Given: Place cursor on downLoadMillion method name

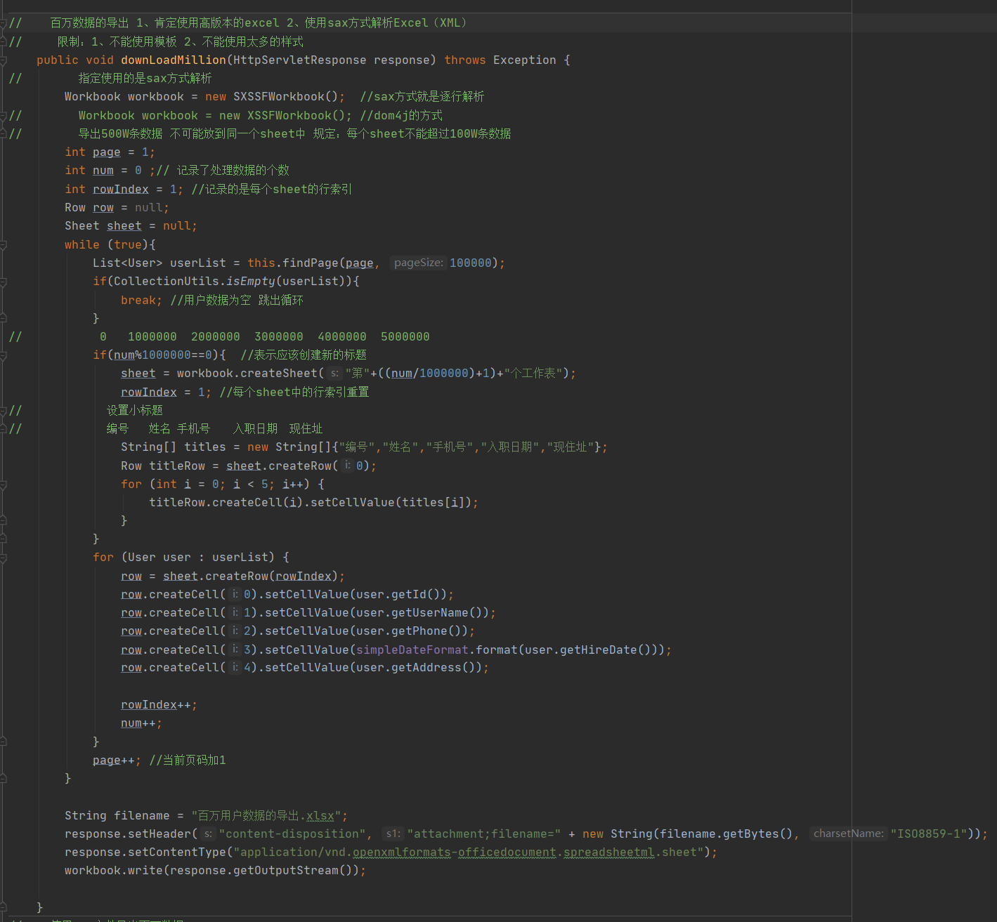Looking at the screenshot, I should (x=174, y=60).
